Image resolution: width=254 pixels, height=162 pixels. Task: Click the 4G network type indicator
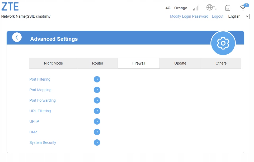tap(168, 8)
